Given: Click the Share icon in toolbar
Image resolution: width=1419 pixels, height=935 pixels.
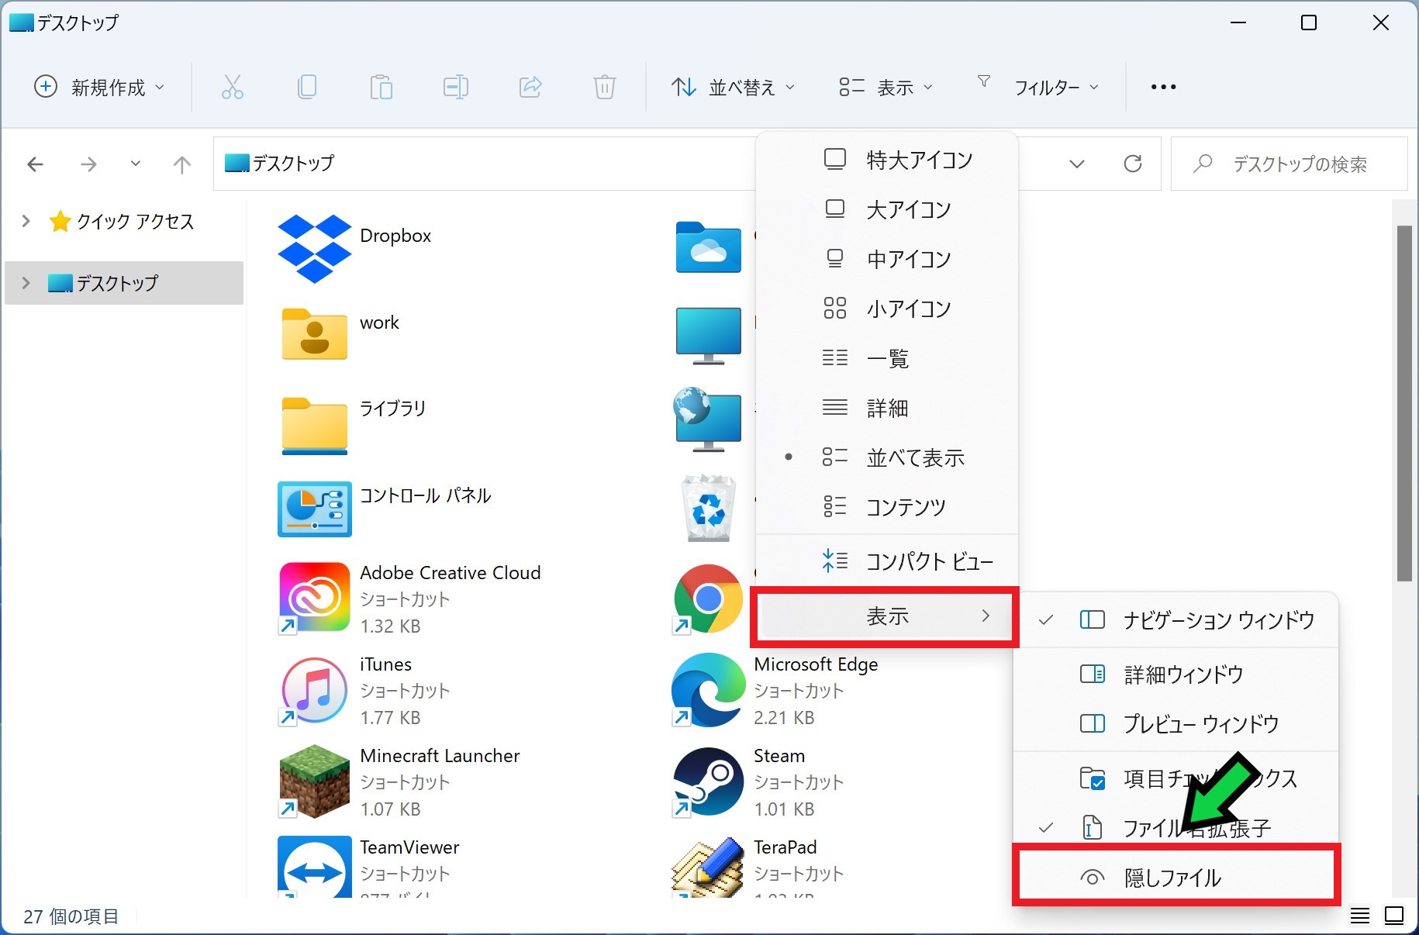Looking at the screenshot, I should 530,87.
